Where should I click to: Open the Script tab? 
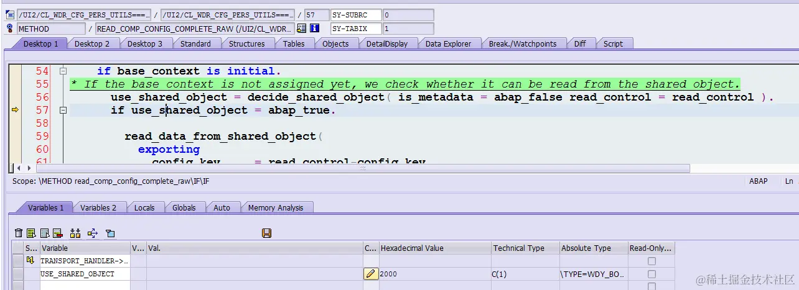tap(613, 43)
